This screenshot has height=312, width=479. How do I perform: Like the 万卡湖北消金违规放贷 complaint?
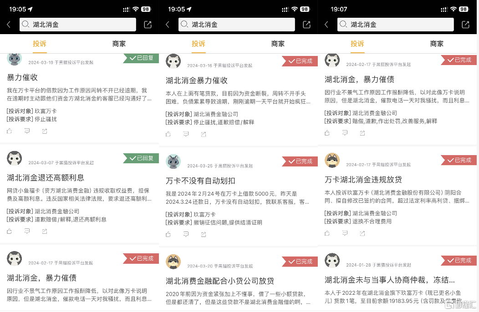coord(327,233)
